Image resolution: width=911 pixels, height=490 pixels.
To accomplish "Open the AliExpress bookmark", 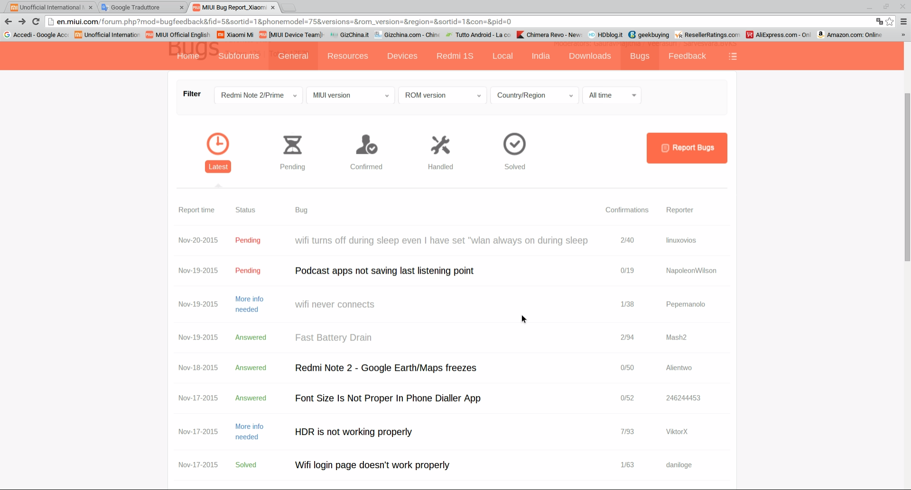I will pyautogui.click(x=778, y=35).
